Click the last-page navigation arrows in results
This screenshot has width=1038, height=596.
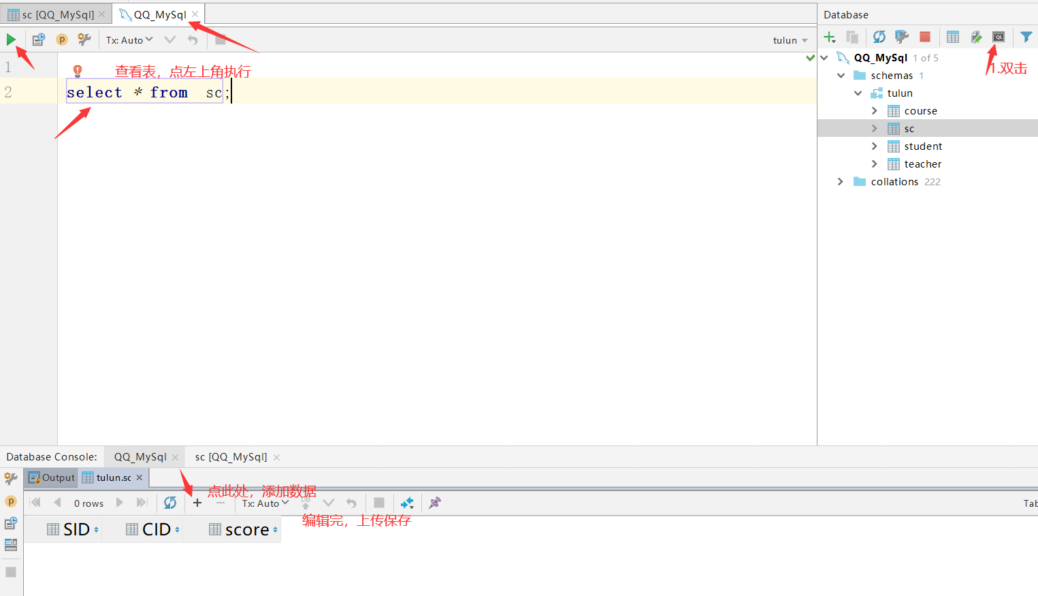tap(141, 503)
